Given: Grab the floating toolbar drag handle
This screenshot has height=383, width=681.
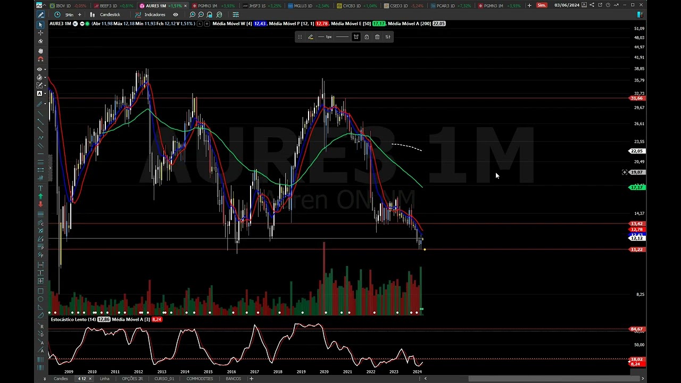Looking at the screenshot, I should pos(300,37).
